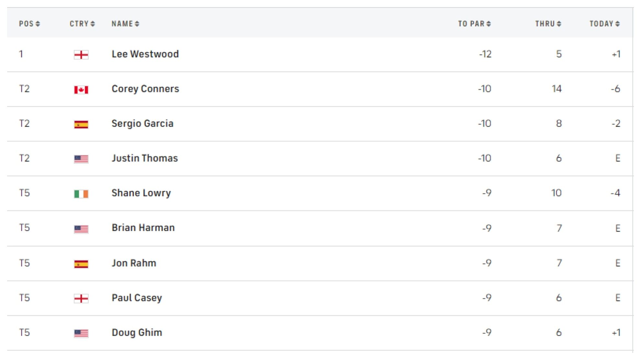Sort leaderboard by CTRY column
Image resolution: width=641 pixels, height=360 pixels.
[x=82, y=24]
